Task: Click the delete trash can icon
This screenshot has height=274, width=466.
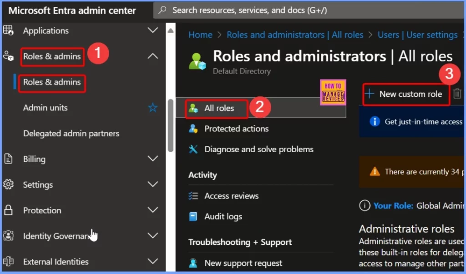Action: tap(457, 94)
